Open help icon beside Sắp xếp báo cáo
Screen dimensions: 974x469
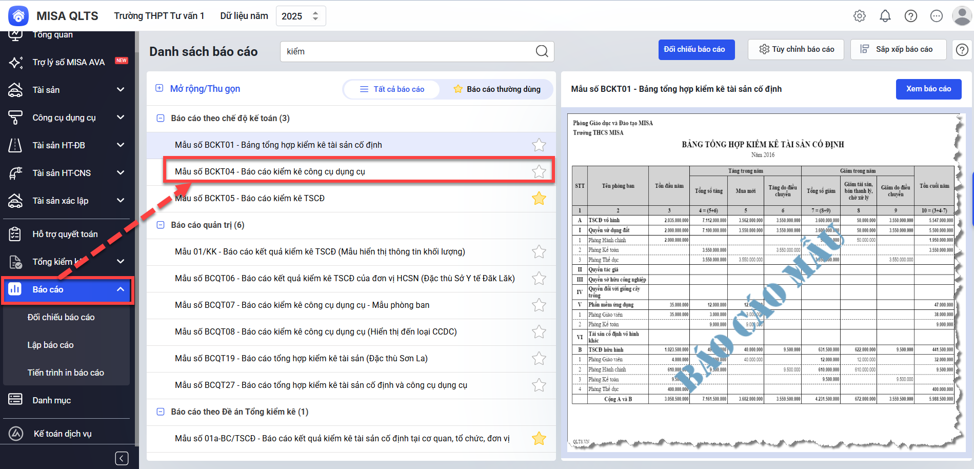coord(962,50)
